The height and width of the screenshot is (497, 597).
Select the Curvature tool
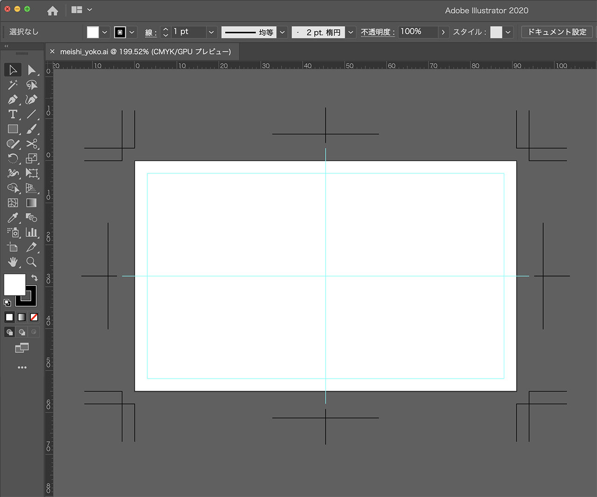tap(31, 99)
